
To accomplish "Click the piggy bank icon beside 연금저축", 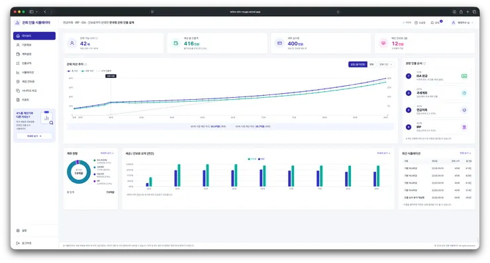I will 464,110.
